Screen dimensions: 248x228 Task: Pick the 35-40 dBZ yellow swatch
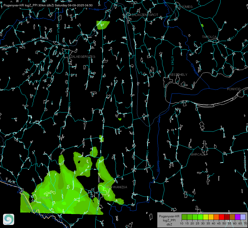click(x=211, y=217)
